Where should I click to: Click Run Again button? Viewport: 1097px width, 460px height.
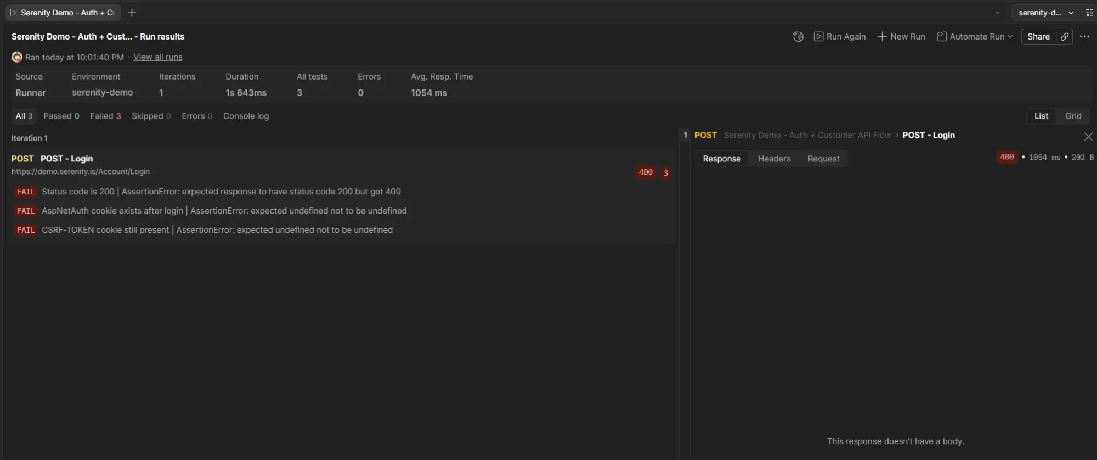tap(840, 37)
